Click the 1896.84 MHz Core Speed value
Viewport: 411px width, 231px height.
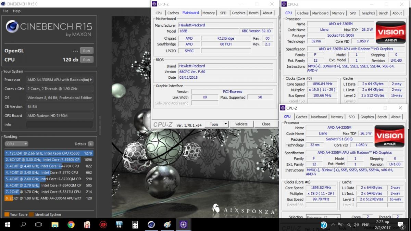coord(322,84)
